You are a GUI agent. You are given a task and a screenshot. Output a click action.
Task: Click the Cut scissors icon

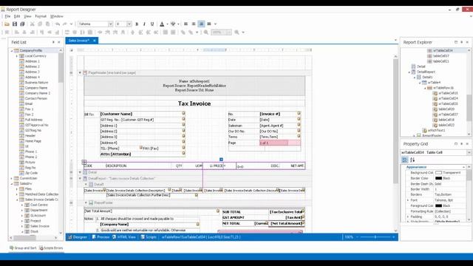32,24
